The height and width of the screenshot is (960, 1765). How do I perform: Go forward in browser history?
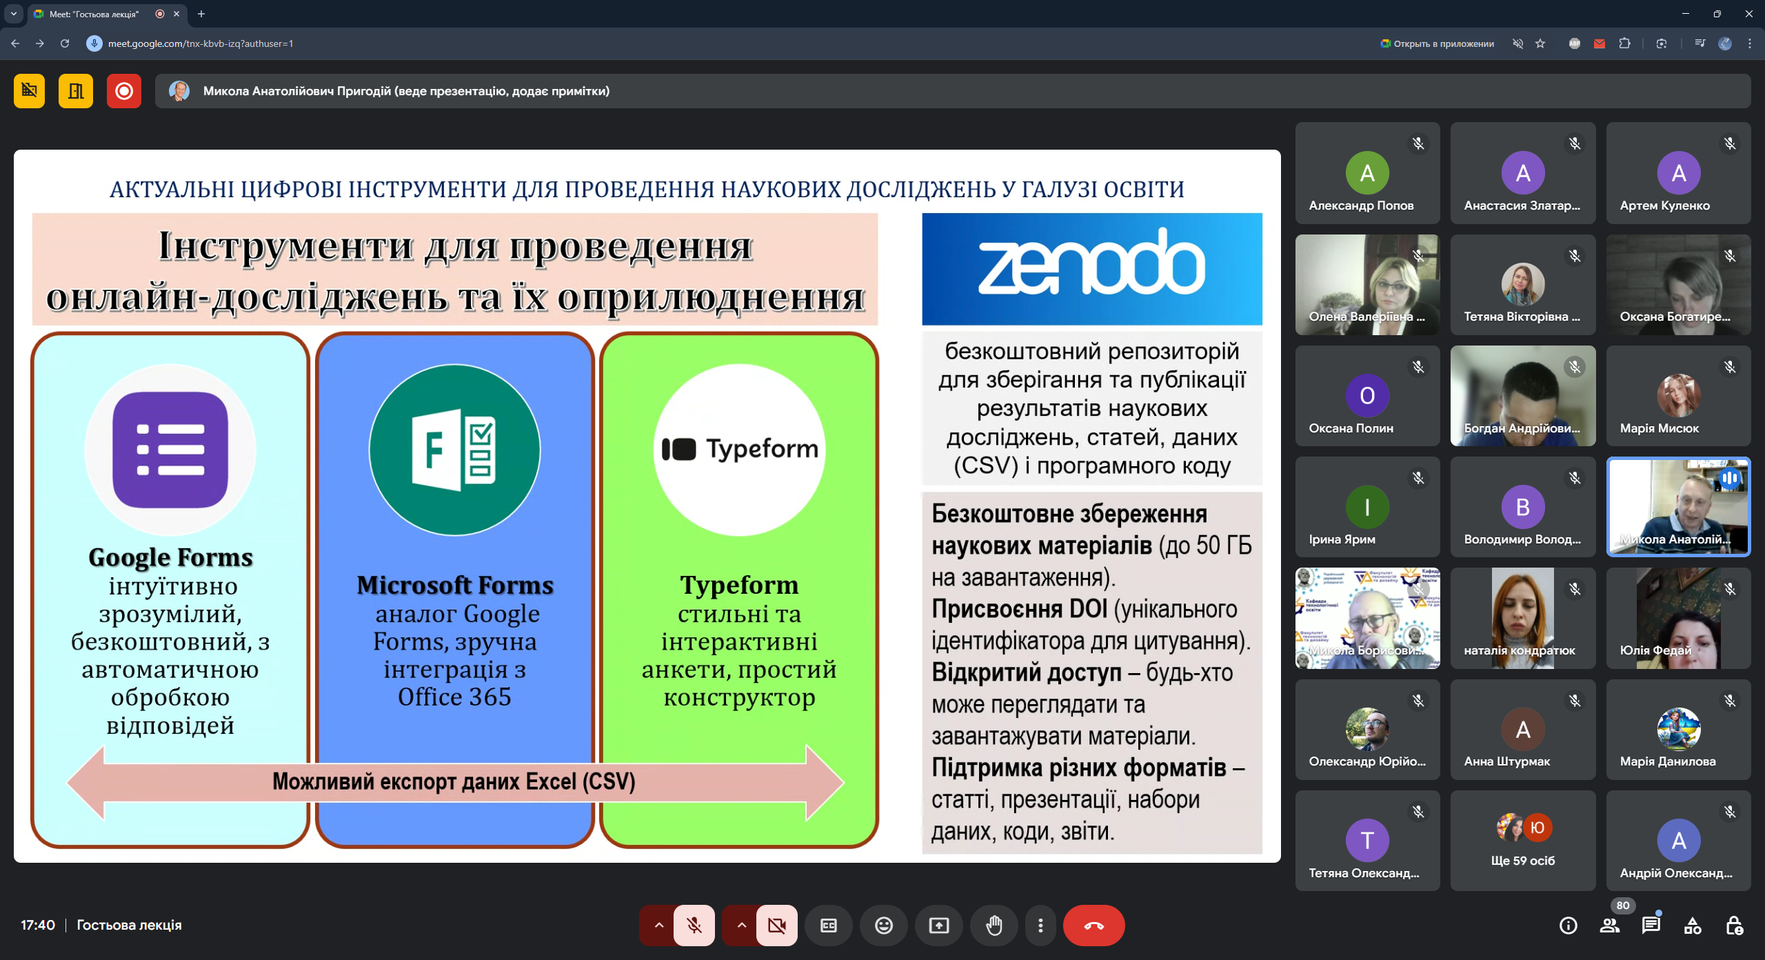[40, 43]
